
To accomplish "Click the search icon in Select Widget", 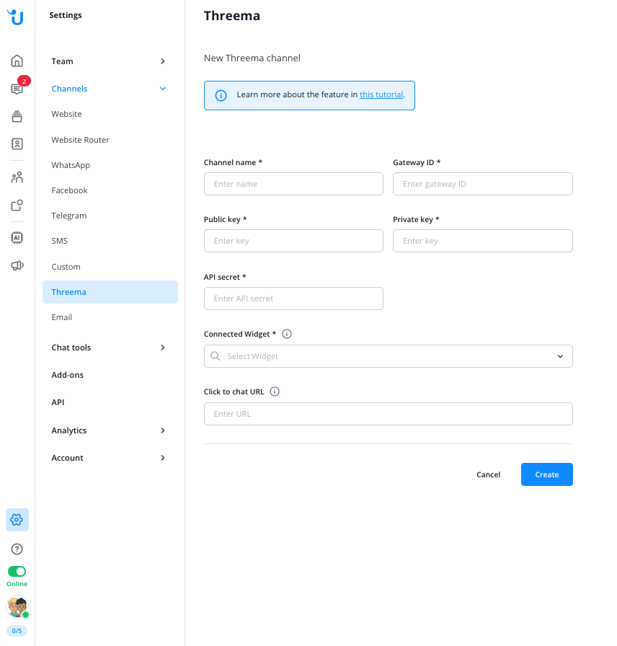I will coord(215,356).
